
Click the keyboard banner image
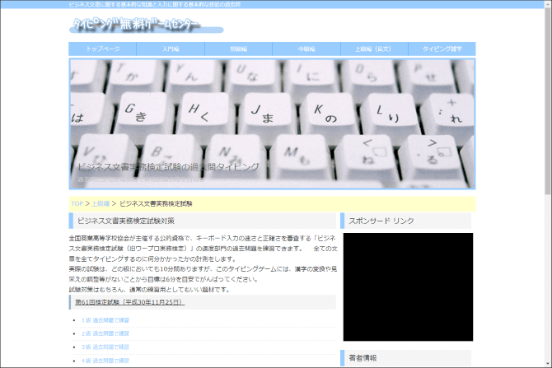point(272,123)
